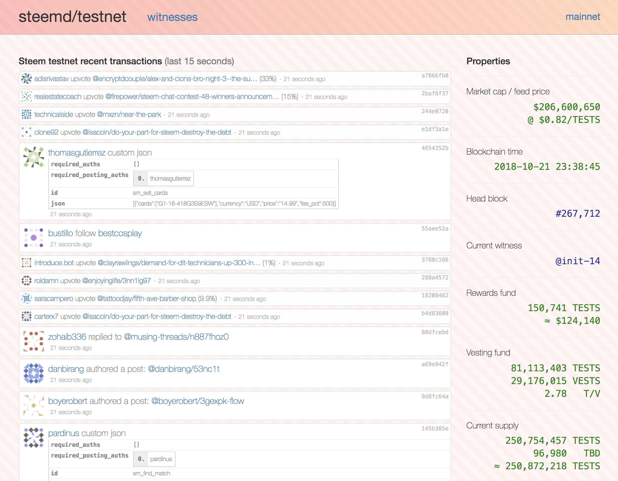
Task: Open transaction hash 244e0720
Action: [x=435, y=111]
